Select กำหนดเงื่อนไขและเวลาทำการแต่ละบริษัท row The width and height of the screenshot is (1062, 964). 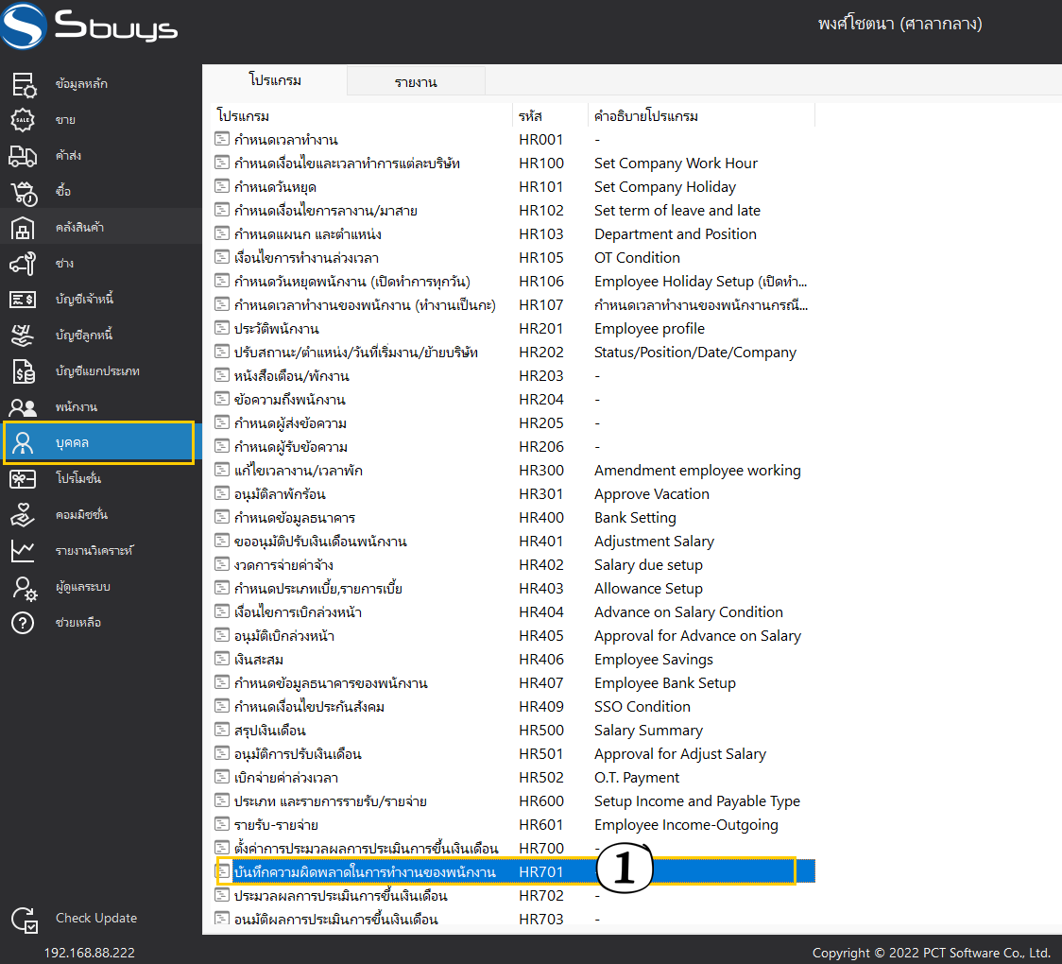pyautogui.click(x=514, y=164)
